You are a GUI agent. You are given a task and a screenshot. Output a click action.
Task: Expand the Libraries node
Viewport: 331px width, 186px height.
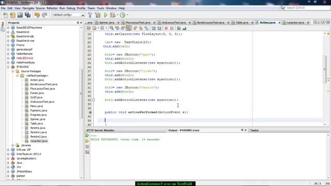click(x=13, y=145)
